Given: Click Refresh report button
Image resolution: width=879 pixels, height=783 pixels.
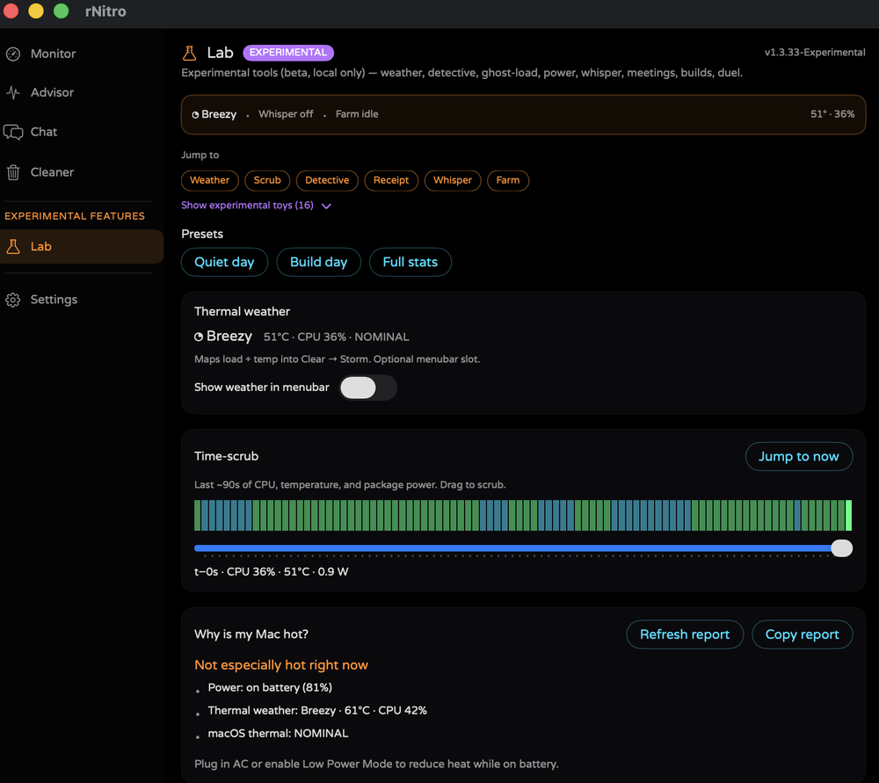Looking at the screenshot, I should [x=685, y=634].
